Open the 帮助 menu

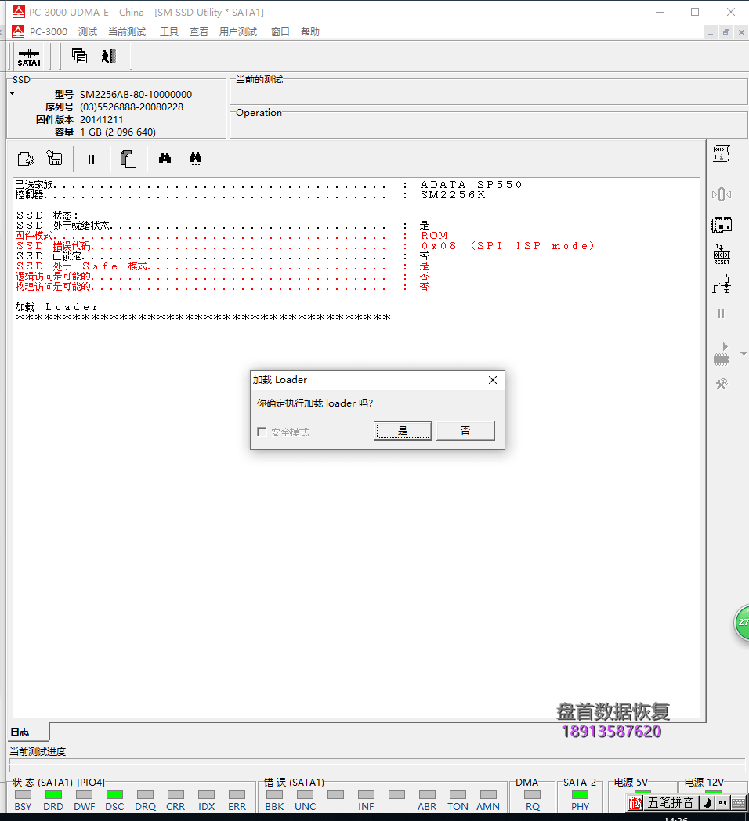[x=310, y=32]
